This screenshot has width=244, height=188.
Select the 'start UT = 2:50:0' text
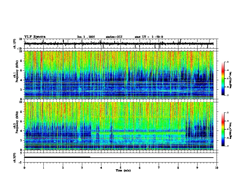(x=149, y=37)
